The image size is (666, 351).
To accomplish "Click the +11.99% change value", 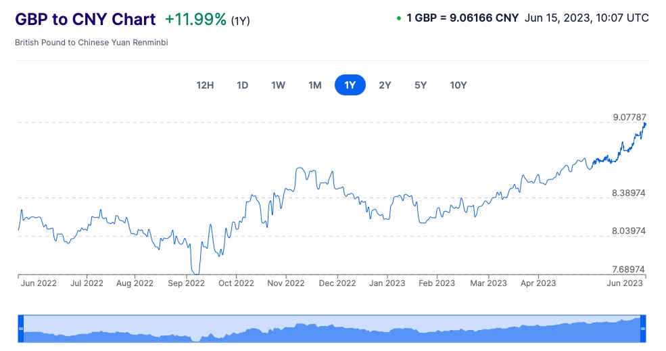I will coord(195,19).
